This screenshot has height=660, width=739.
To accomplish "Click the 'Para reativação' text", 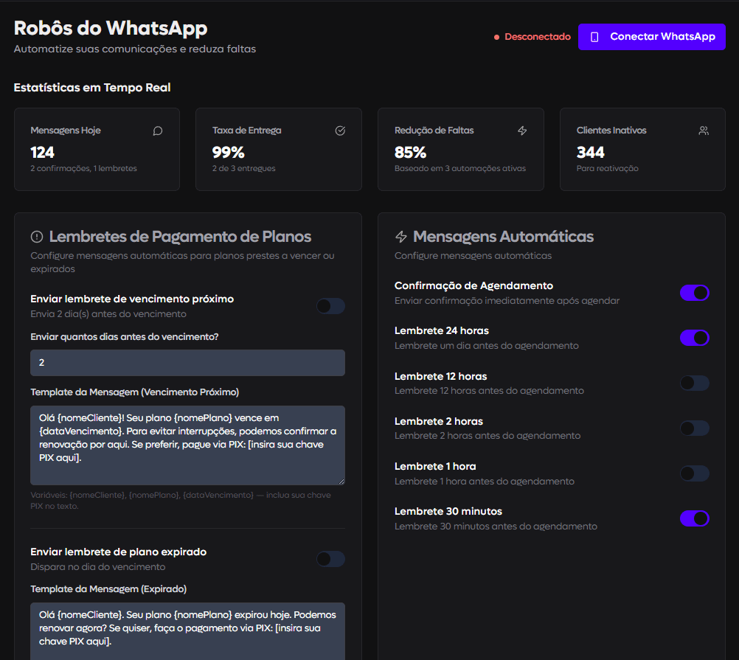I will [608, 168].
